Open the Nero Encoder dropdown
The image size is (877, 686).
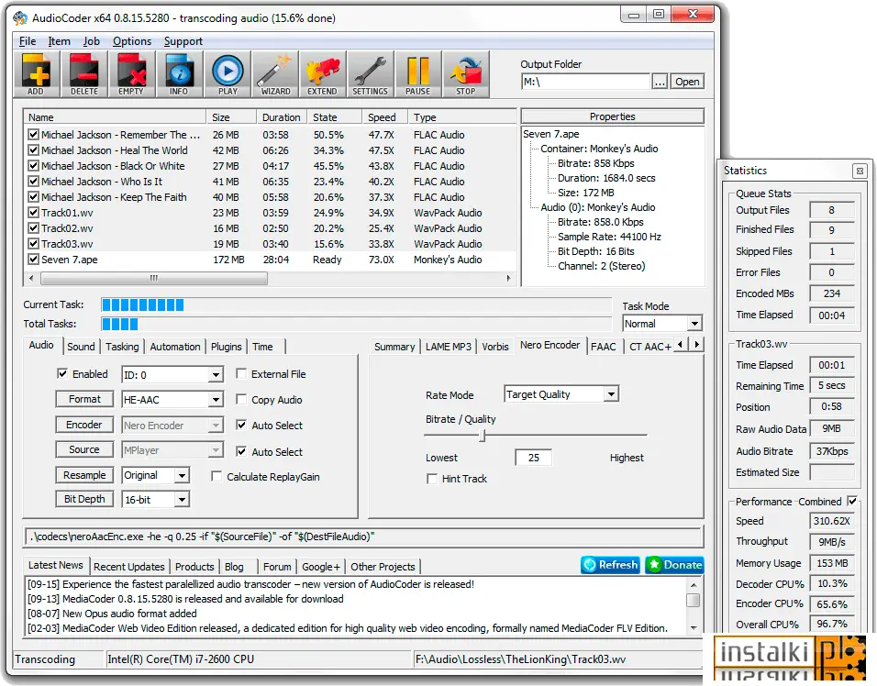pyautogui.click(x=216, y=426)
